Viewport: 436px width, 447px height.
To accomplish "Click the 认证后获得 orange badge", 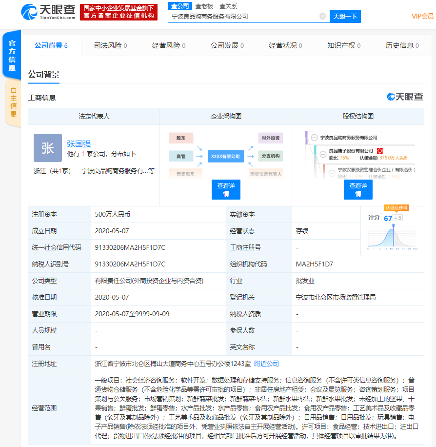I will tap(396, 208).
